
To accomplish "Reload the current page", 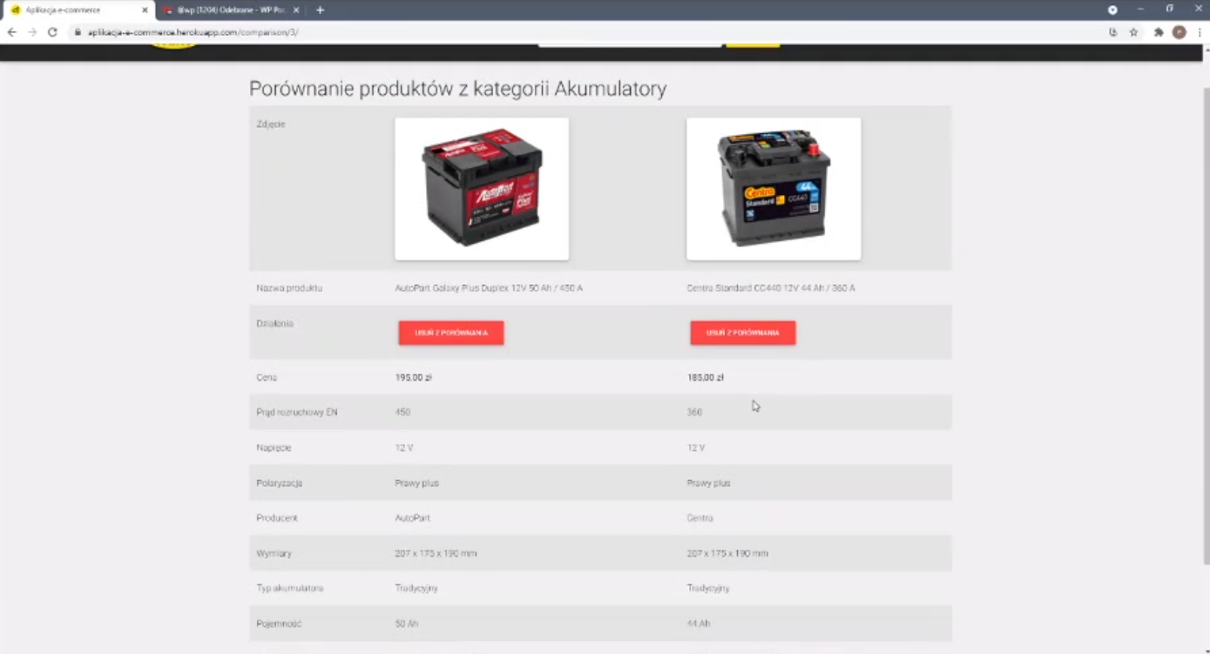I will [x=53, y=32].
